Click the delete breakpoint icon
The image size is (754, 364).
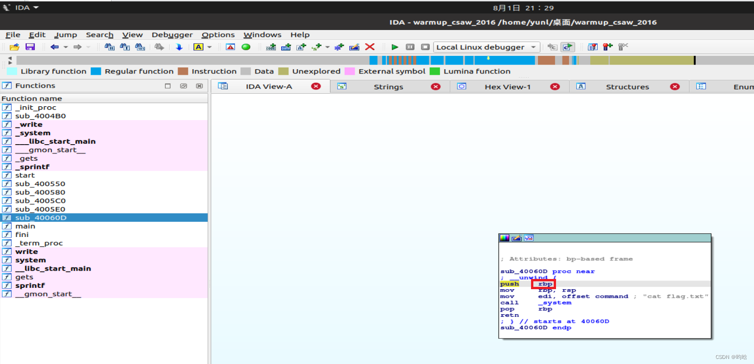click(623, 47)
